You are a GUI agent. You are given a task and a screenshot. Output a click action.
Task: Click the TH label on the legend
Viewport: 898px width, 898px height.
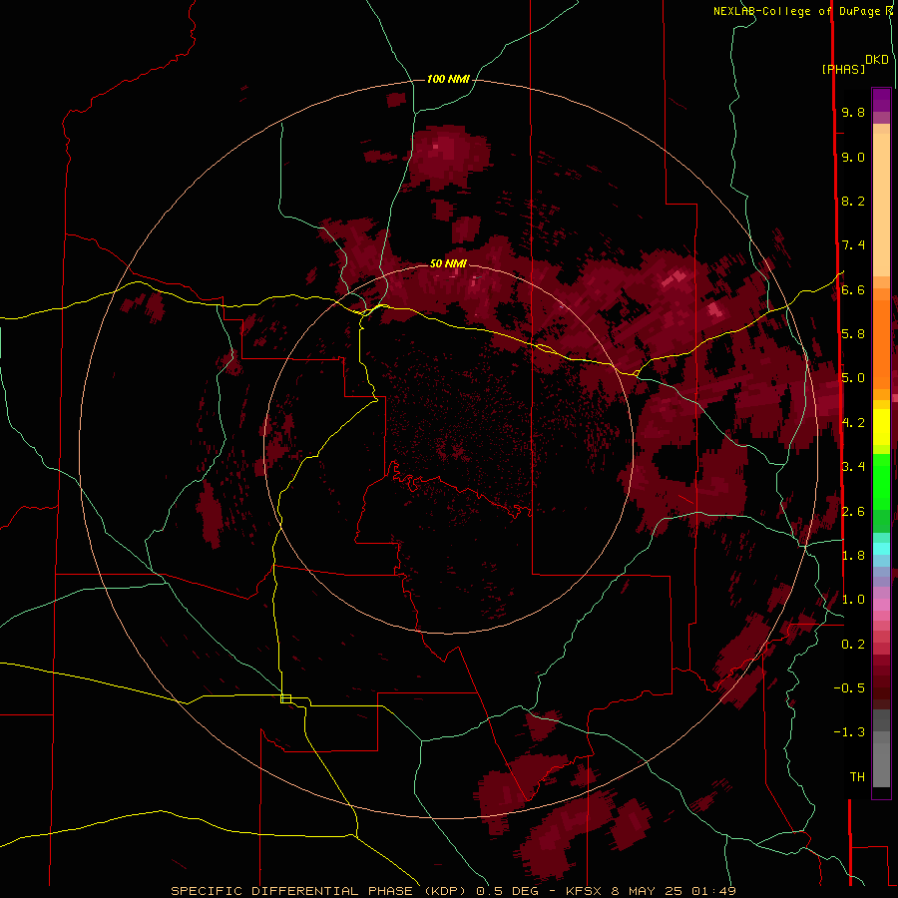(857, 777)
